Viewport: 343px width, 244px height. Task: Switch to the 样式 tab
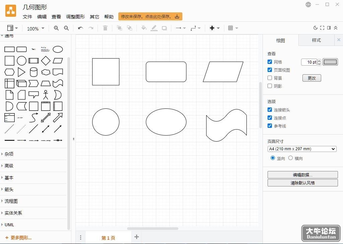click(316, 40)
